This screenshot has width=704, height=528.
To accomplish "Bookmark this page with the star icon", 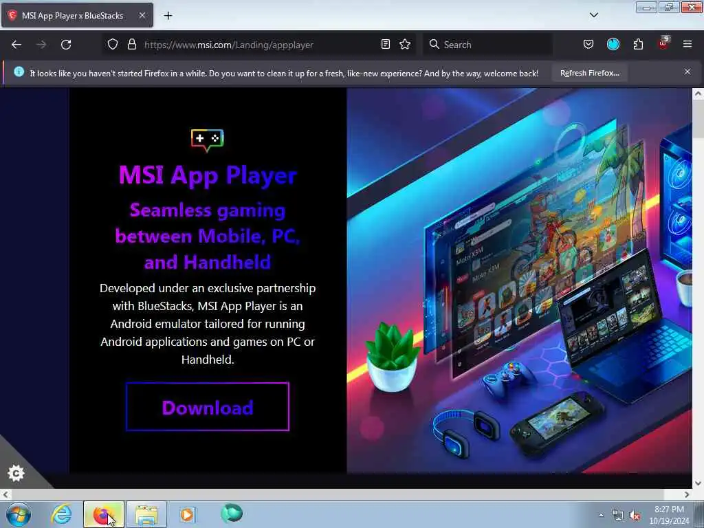I will click(405, 44).
